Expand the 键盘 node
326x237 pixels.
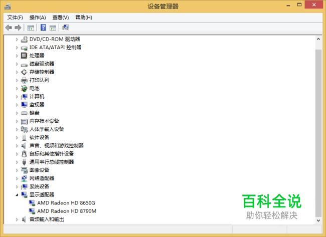[17, 113]
